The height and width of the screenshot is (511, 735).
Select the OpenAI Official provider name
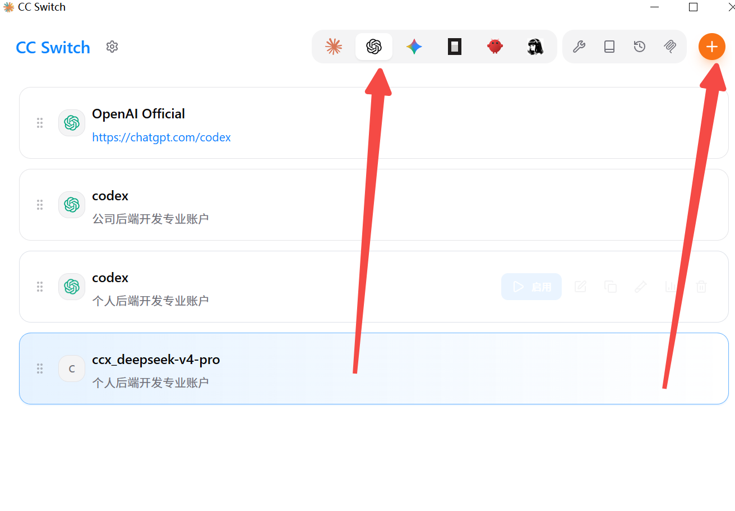click(x=138, y=114)
